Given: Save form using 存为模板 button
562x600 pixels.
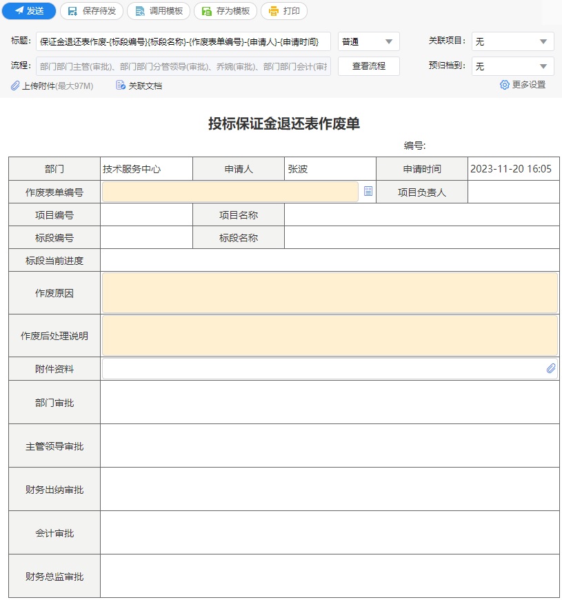Looking at the screenshot, I should point(225,11).
